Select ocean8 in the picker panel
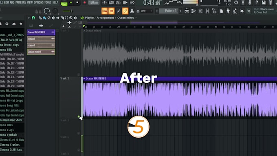 click(x=41, y=39)
